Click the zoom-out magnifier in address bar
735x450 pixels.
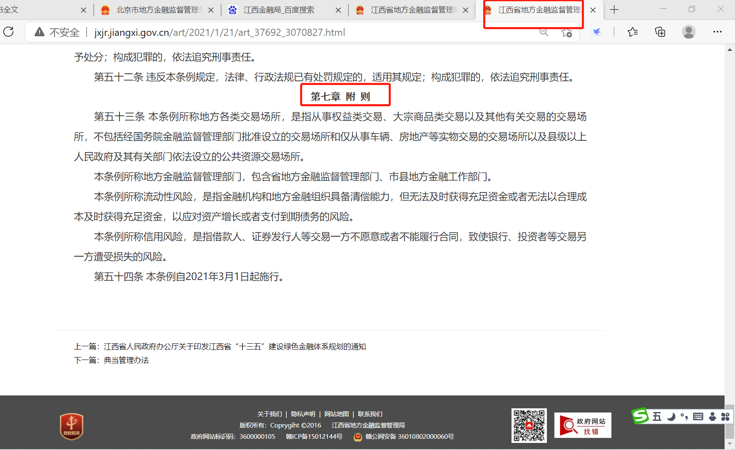[544, 32]
